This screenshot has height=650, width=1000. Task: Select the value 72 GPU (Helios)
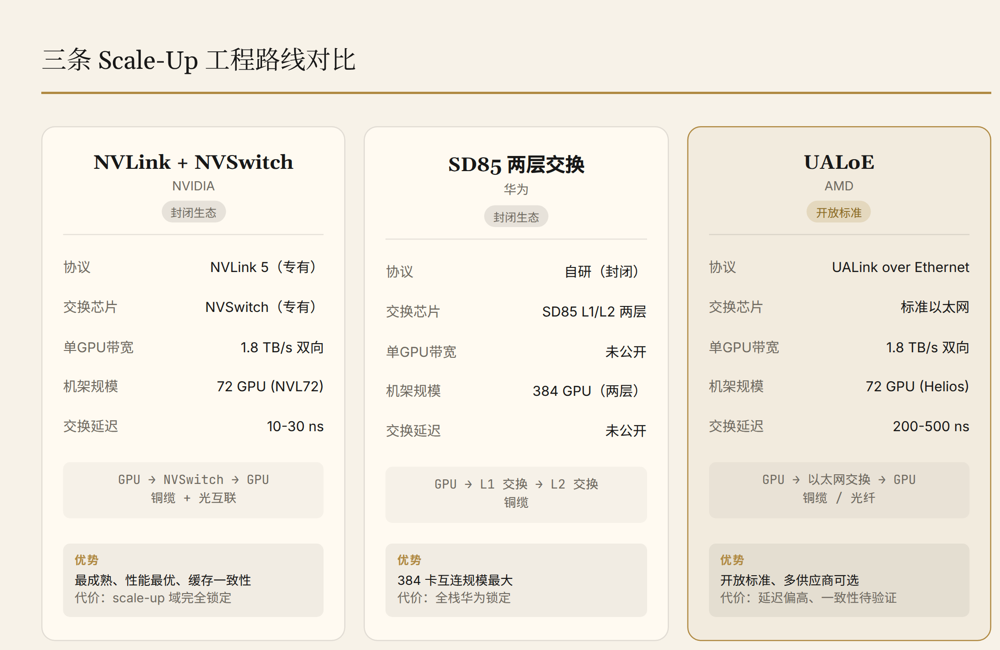917,386
